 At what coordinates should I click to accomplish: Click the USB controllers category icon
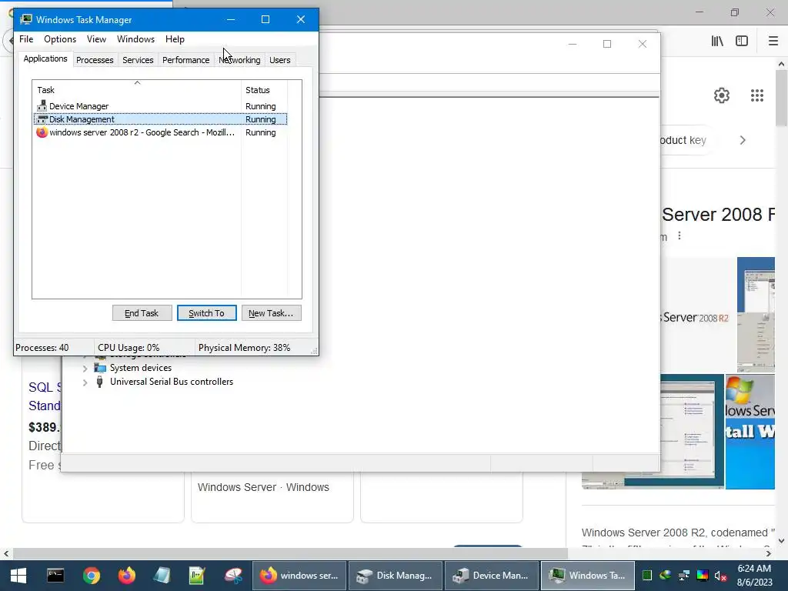pos(99,382)
